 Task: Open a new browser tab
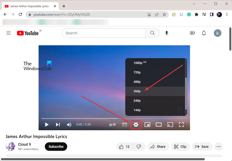(64, 6)
